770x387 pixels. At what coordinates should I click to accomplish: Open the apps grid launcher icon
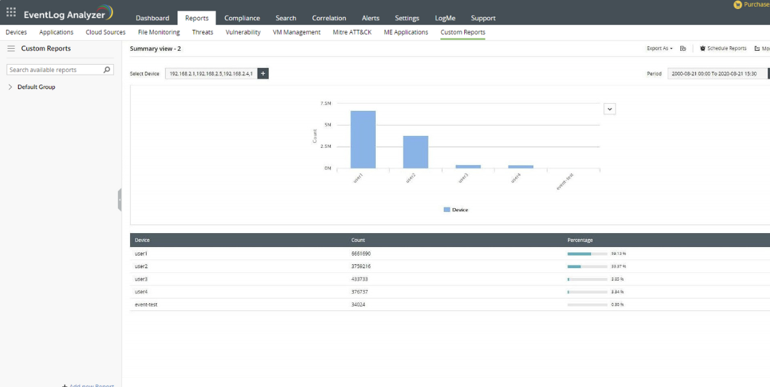coord(11,13)
